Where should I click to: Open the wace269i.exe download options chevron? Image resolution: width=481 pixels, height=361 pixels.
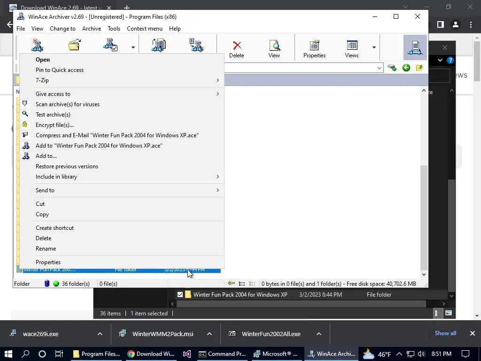click(x=100, y=334)
